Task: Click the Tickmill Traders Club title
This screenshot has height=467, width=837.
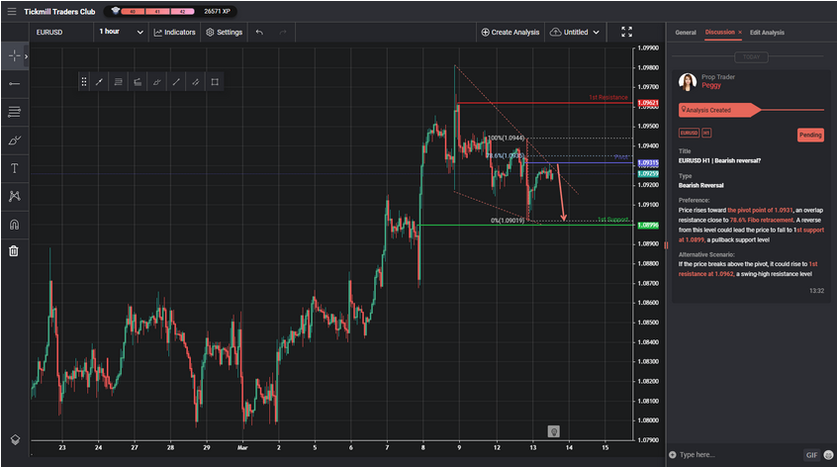Action: click(x=59, y=11)
